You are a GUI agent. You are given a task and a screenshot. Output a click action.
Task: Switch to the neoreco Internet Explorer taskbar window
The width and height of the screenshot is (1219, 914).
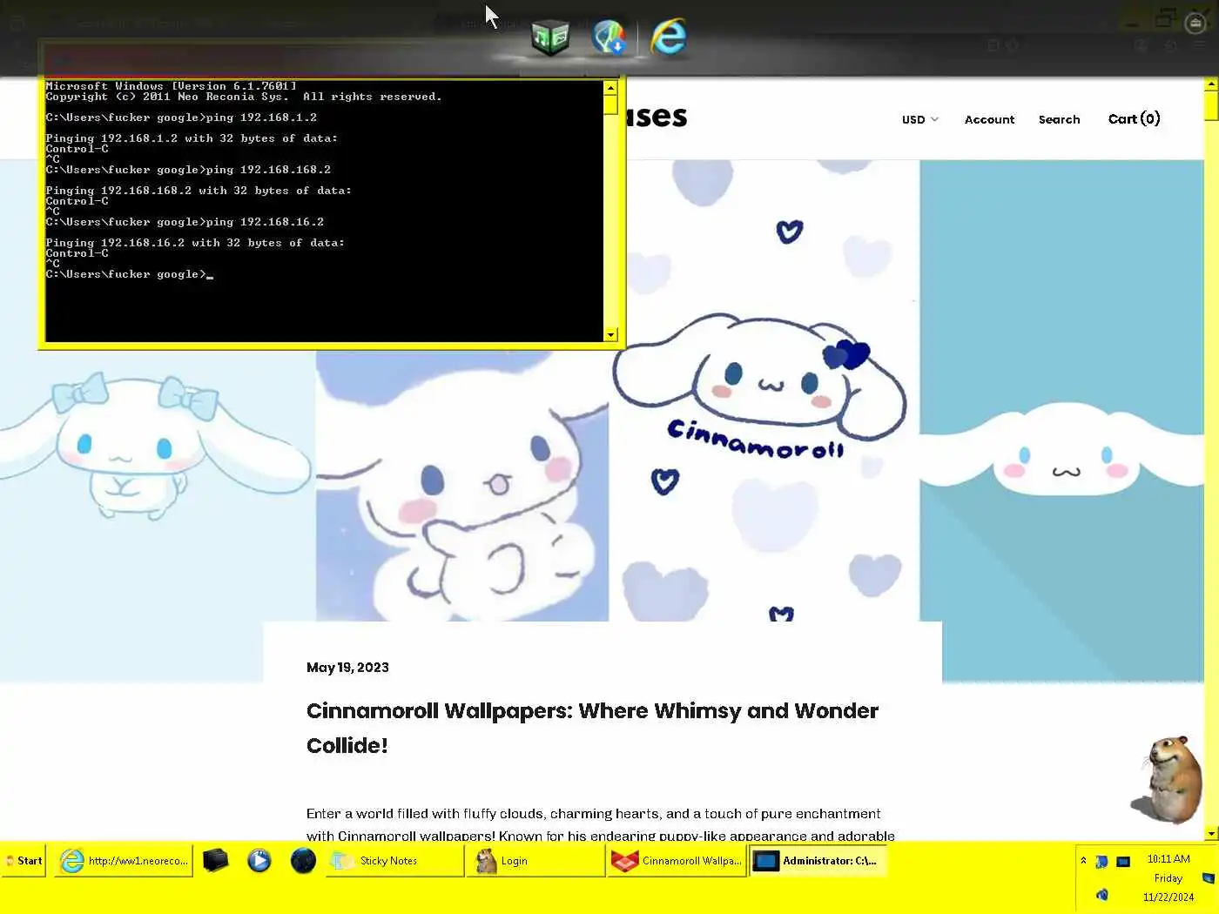point(124,861)
